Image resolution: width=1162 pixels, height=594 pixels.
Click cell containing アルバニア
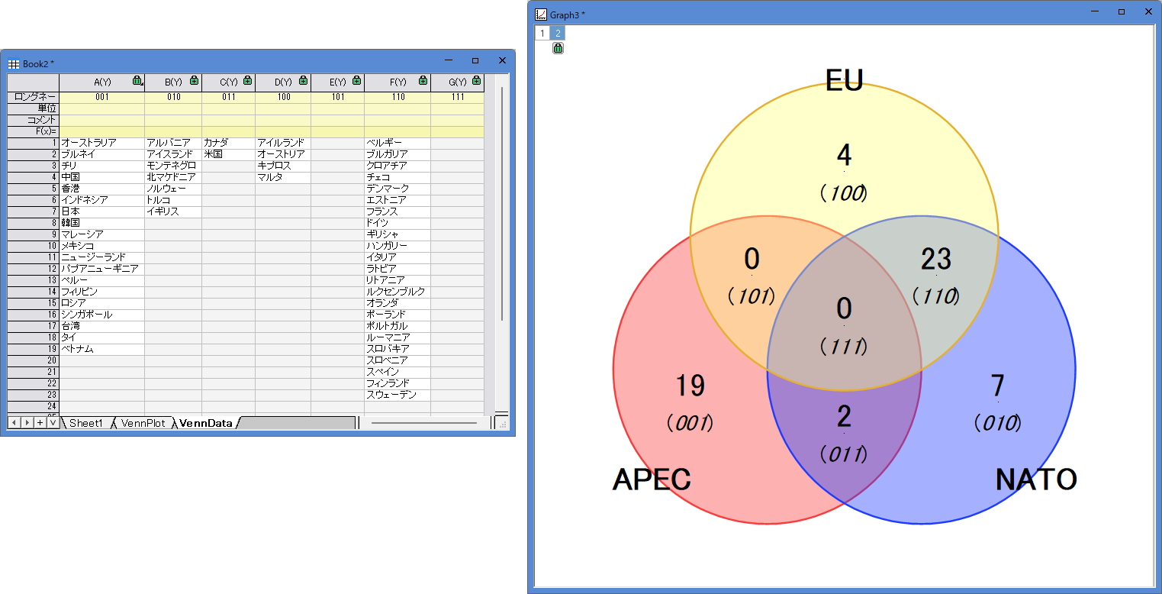[x=173, y=143]
